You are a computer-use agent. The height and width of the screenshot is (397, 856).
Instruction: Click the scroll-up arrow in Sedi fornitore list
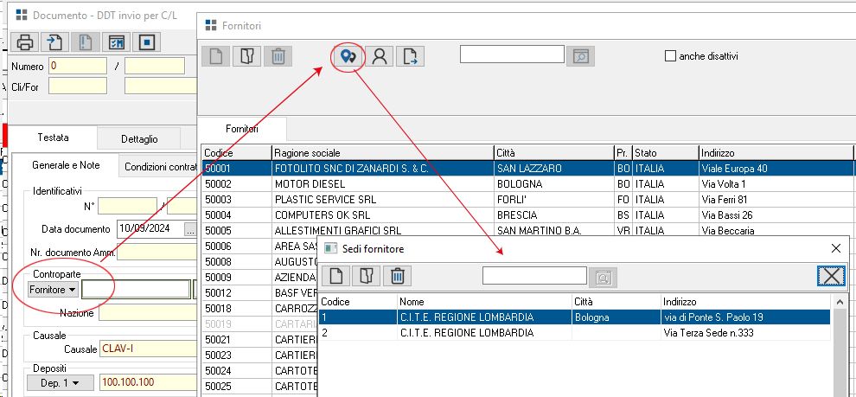(840, 302)
